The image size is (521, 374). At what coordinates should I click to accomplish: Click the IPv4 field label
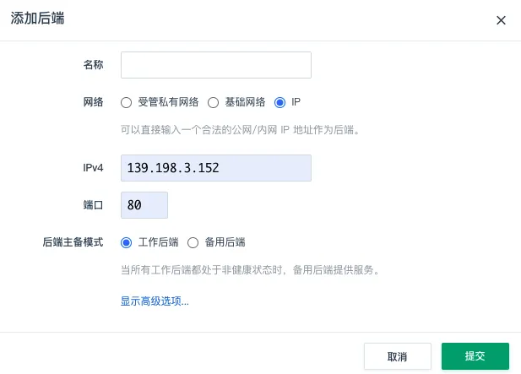[93, 168]
